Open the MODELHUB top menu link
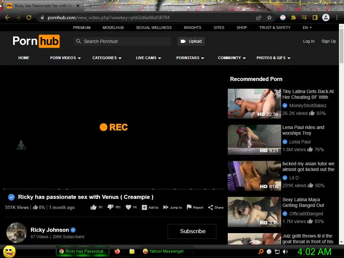 tap(113, 28)
